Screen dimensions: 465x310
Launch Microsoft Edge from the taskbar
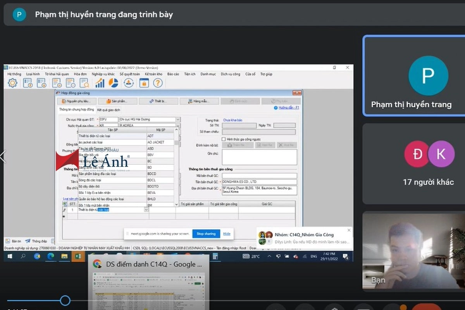(x=50, y=256)
